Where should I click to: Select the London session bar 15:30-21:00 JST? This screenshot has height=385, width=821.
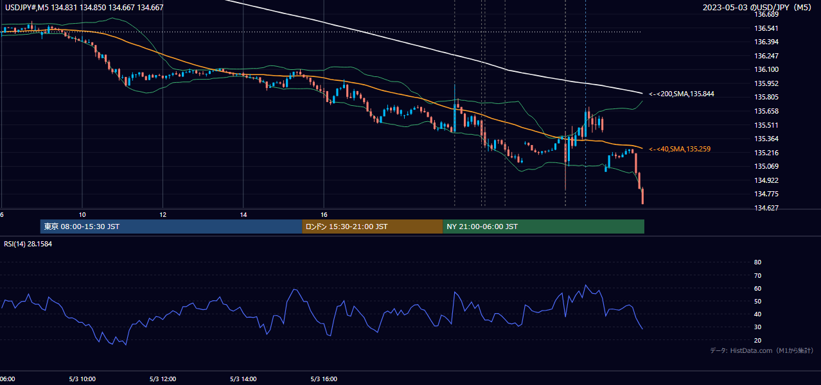pyautogui.click(x=373, y=227)
